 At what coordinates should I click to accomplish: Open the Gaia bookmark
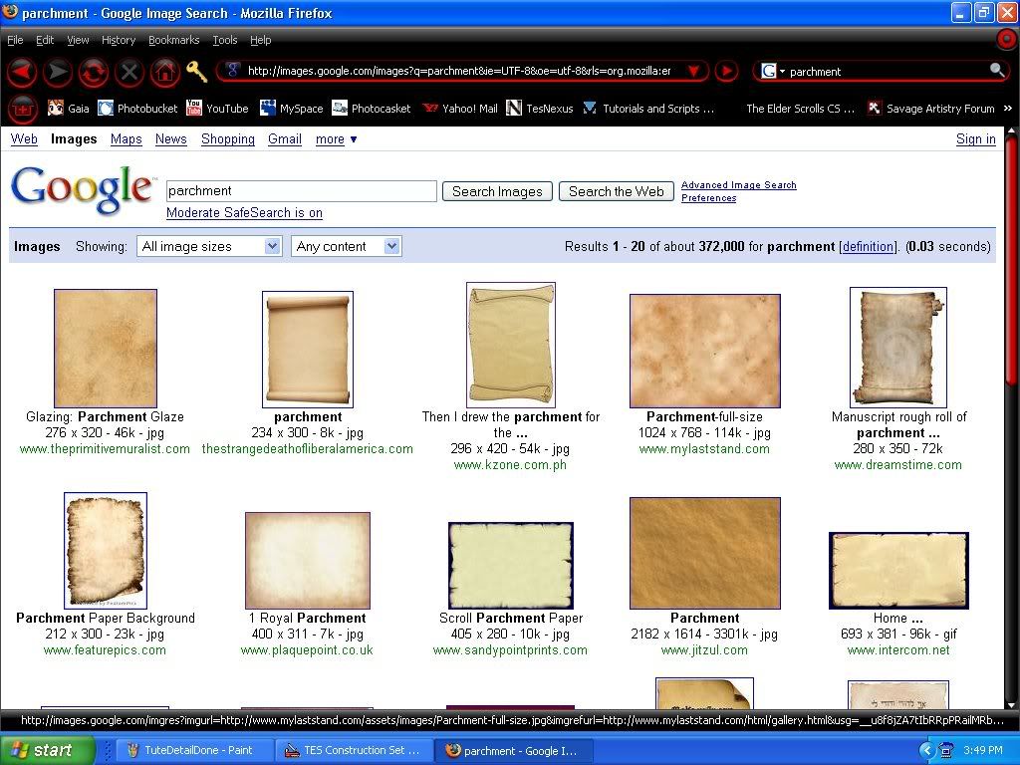69,109
